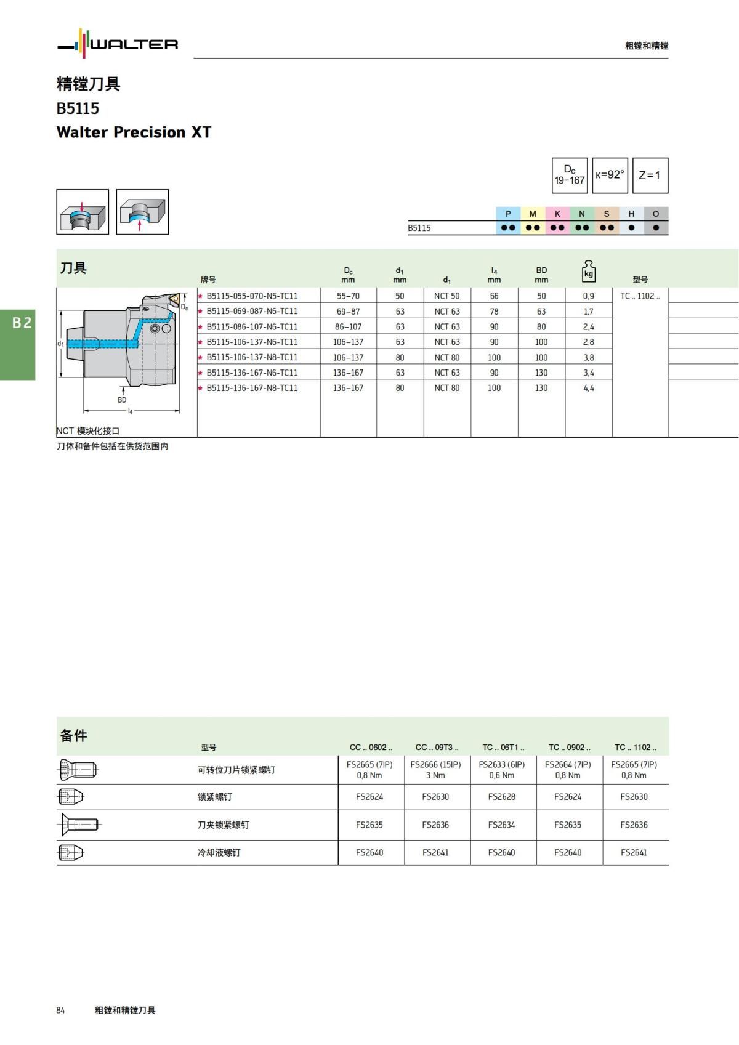
Task: Click the back-boring application icon with upward arrow
Action: point(142,212)
